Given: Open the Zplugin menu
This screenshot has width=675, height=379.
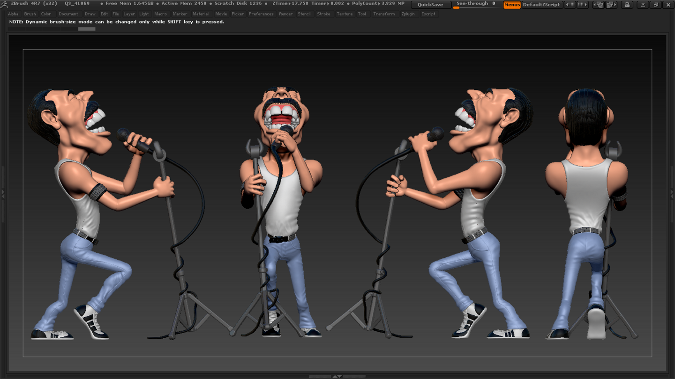Looking at the screenshot, I should coord(408,14).
